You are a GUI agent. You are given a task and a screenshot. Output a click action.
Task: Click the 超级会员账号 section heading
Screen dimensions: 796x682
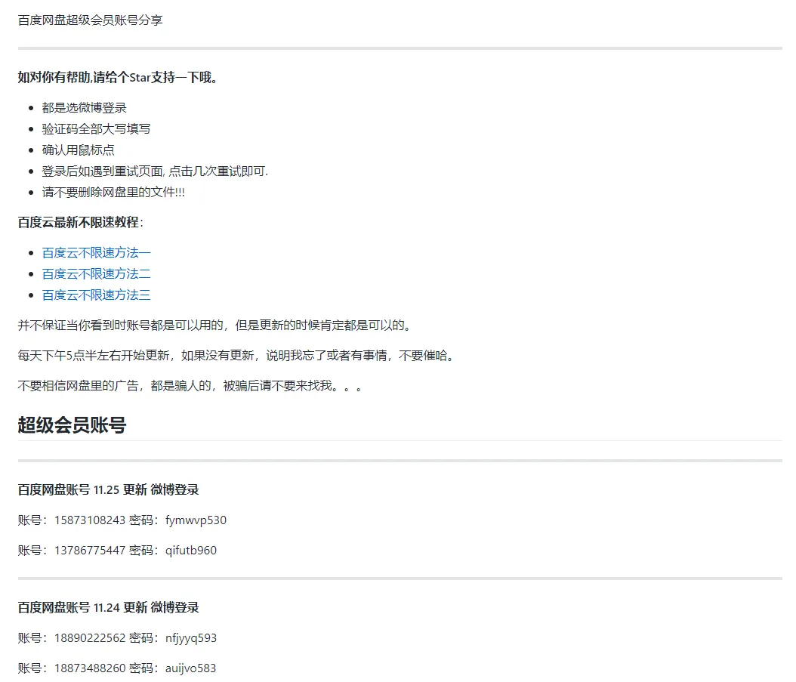click(72, 425)
